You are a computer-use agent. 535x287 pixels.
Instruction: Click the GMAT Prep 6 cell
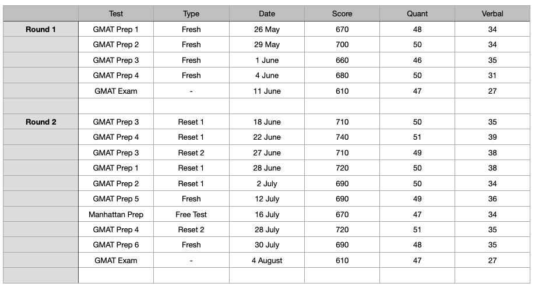pyautogui.click(x=115, y=245)
